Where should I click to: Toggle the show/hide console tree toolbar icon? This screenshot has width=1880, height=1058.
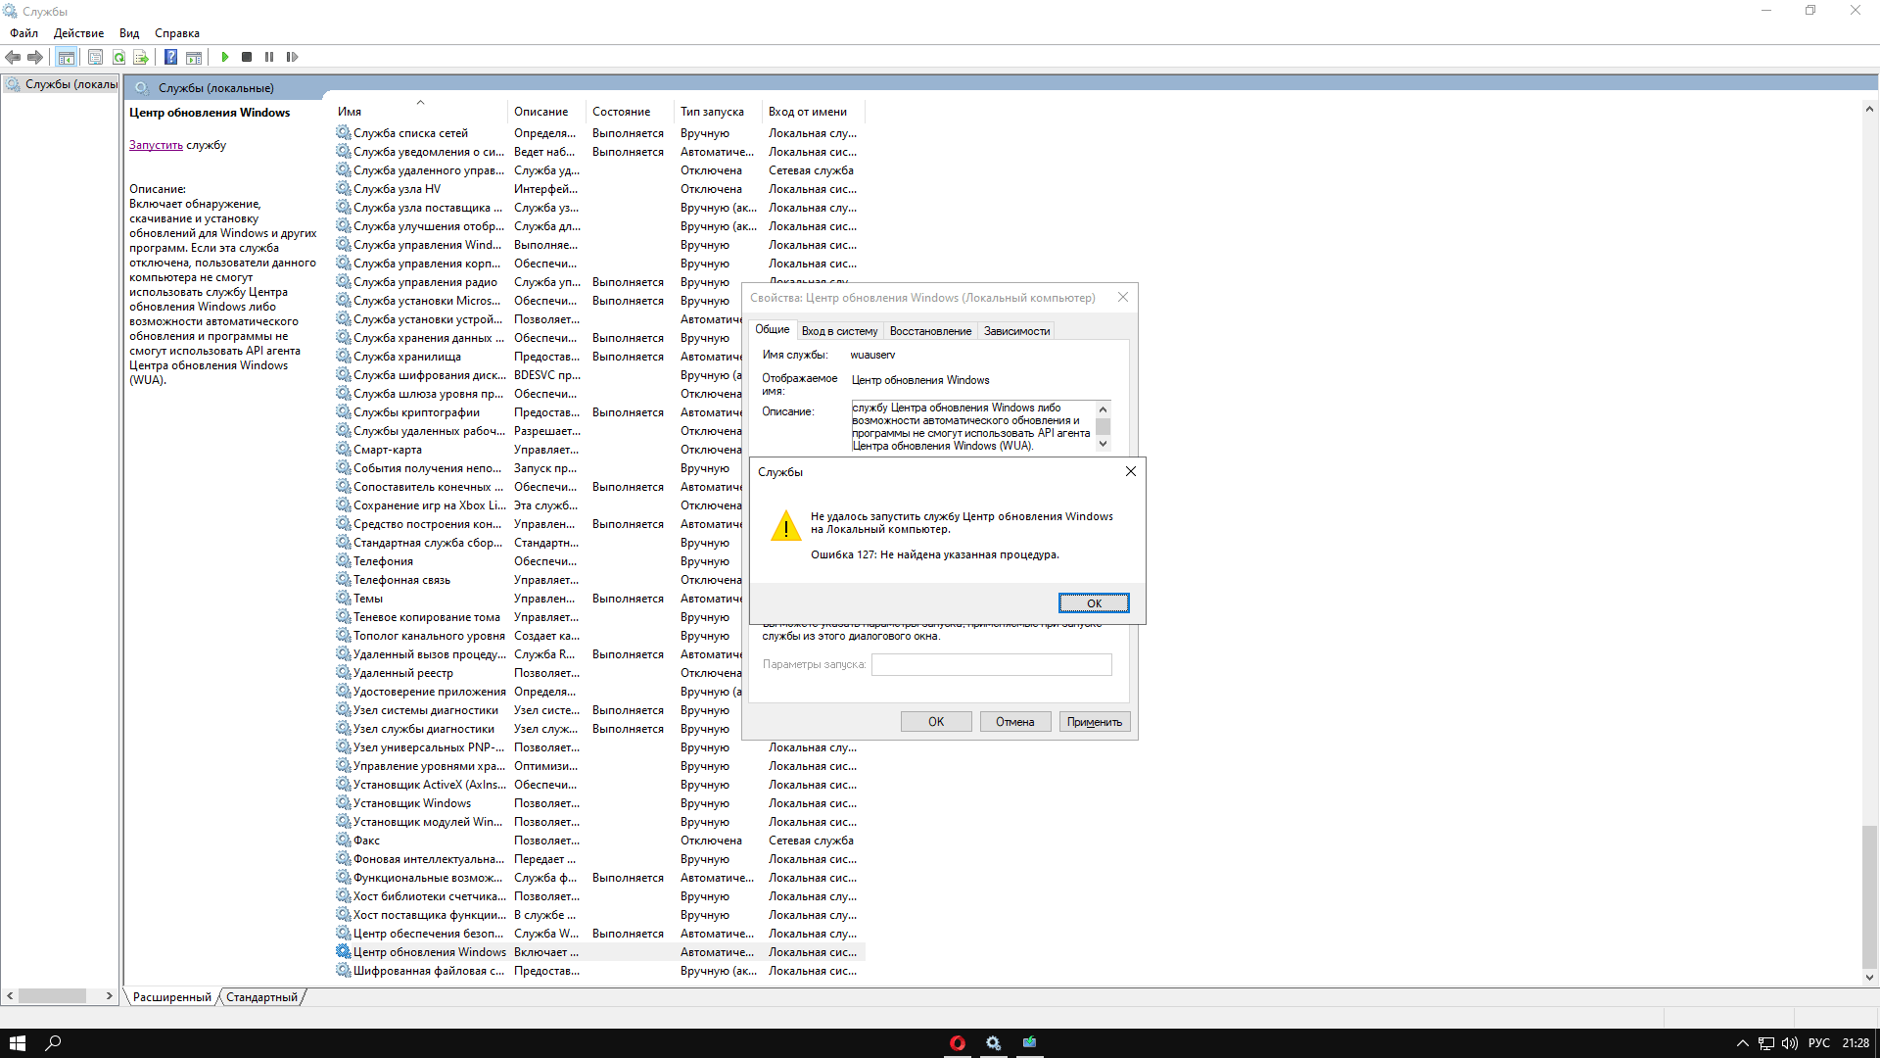point(66,57)
